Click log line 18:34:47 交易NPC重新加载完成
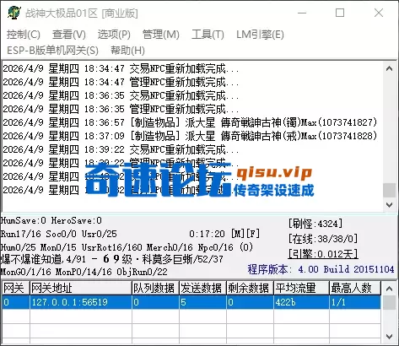Screen dimensions: 399x346 pos(121,68)
